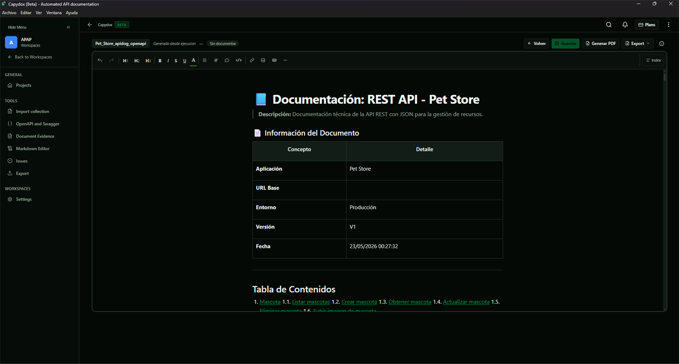Click the document title heading
This screenshot has height=364, width=679.
coord(367,99)
